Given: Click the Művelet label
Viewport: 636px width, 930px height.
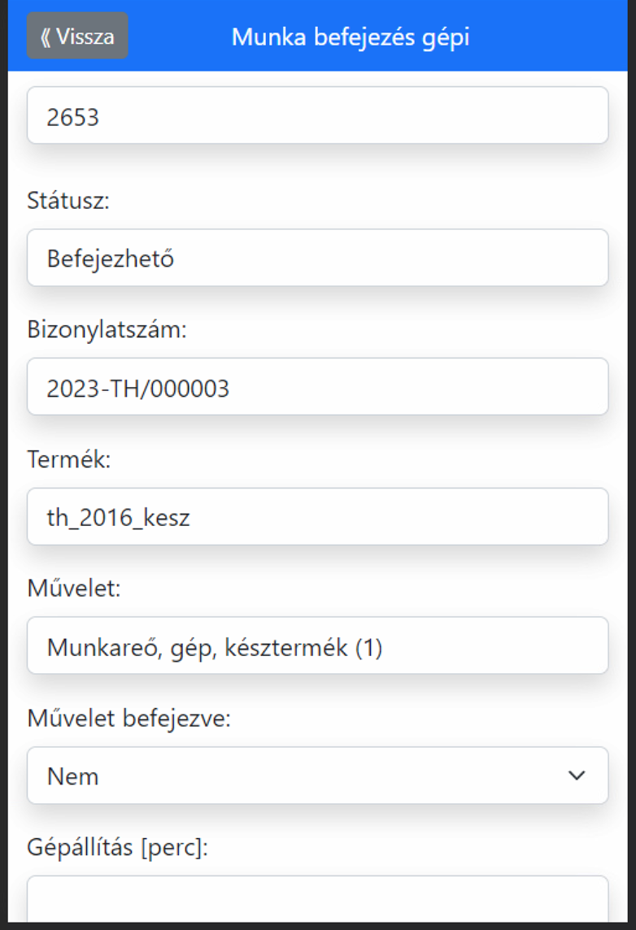Looking at the screenshot, I should coord(73,588).
